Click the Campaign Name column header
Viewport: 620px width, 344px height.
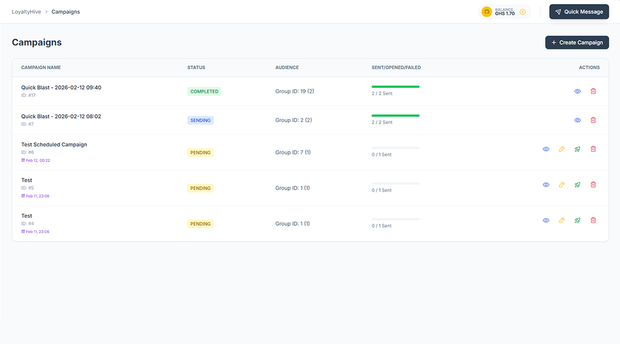click(x=41, y=68)
